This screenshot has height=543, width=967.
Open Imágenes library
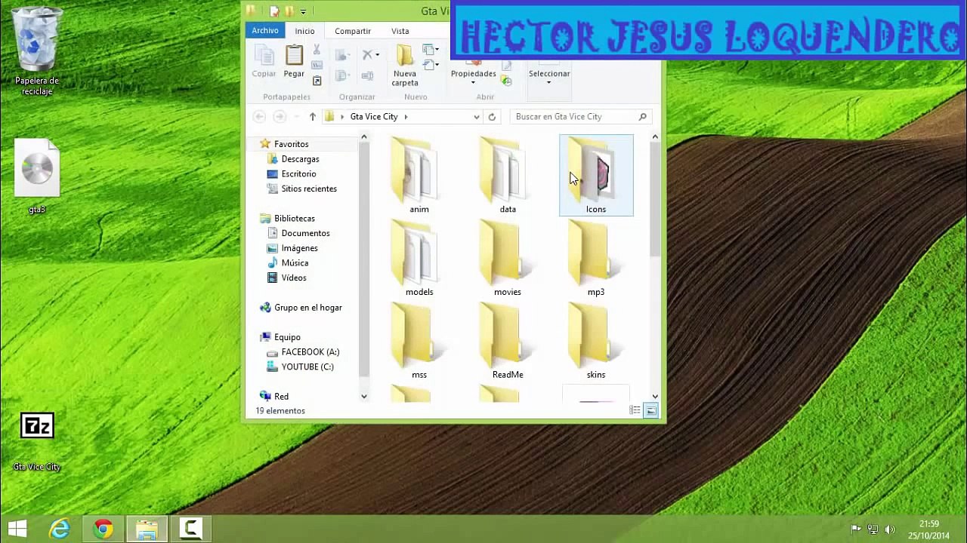pos(299,248)
